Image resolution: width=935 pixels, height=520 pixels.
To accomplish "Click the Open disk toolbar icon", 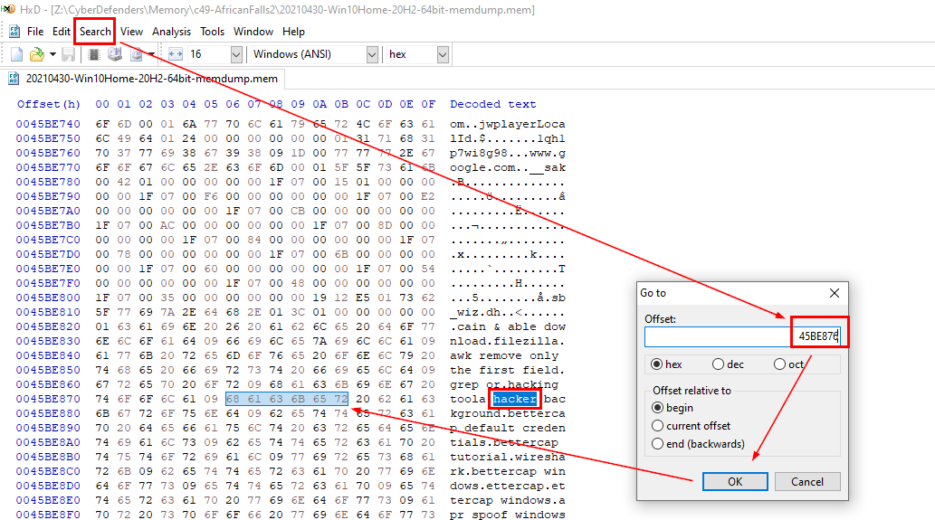I will coord(114,54).
